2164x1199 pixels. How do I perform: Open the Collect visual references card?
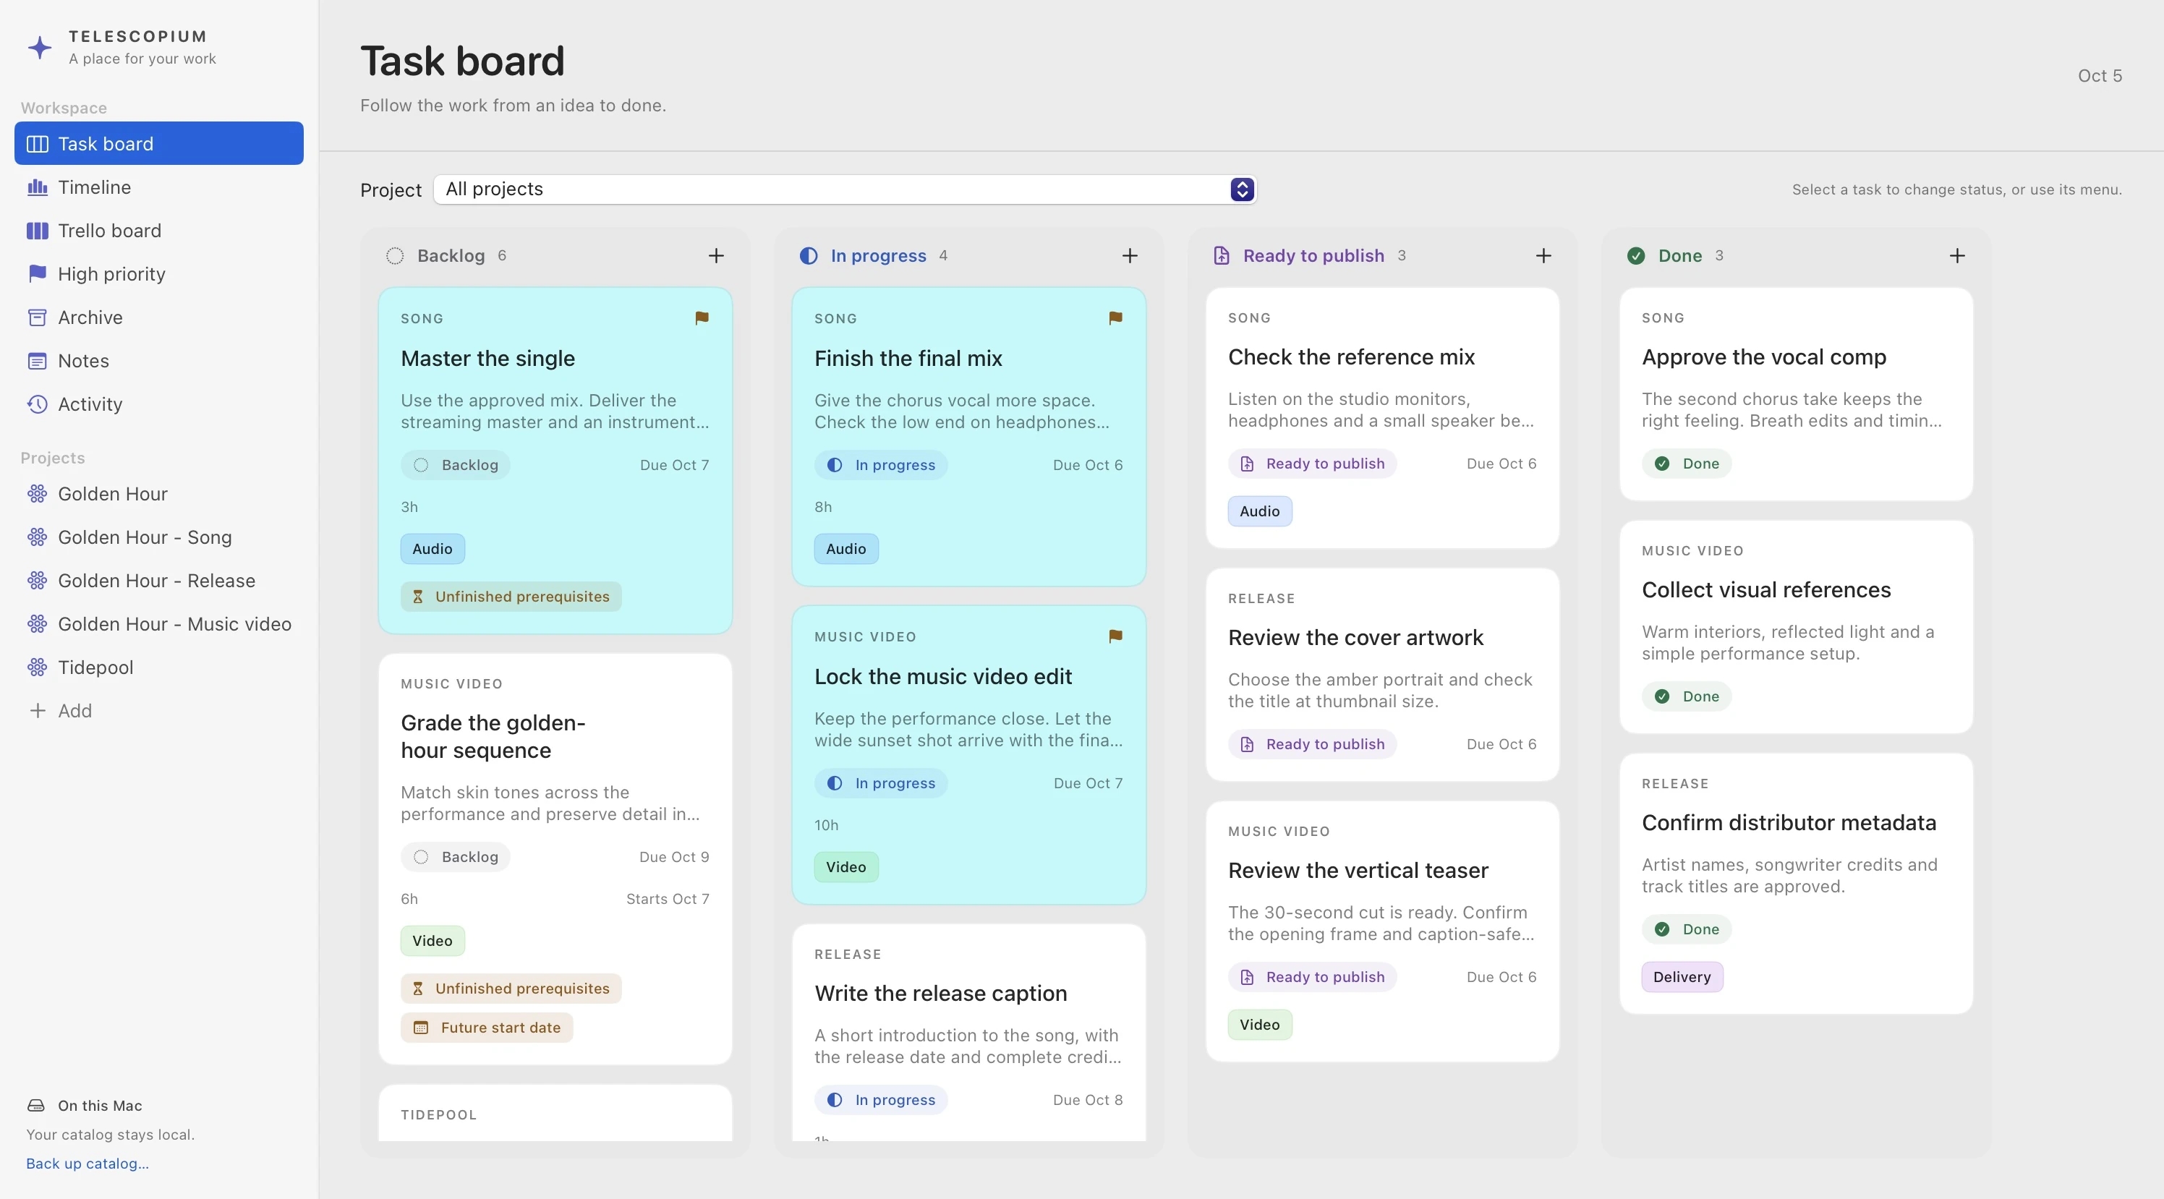pos(1796,627)
